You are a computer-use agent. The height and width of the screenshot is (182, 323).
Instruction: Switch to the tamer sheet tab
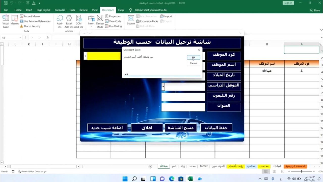204,166
